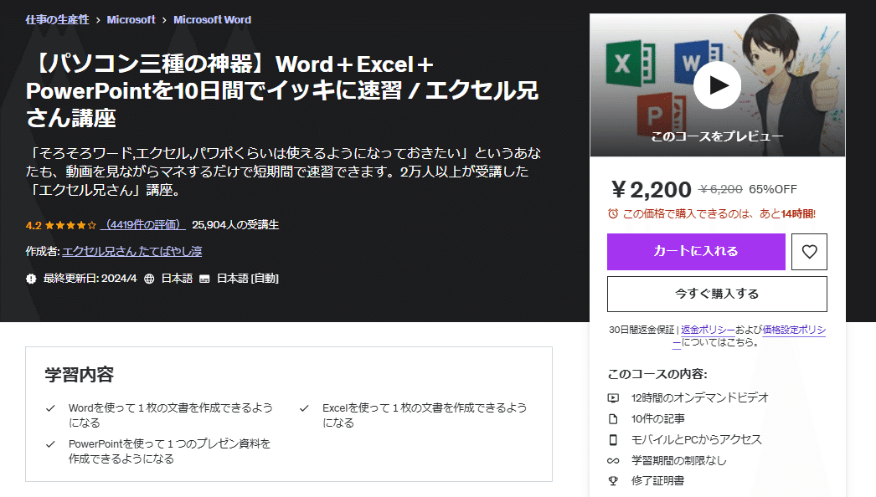Viewport: 876px width, 497px height.
Task: Click the 修了証明書 text
Action: tap(657, 481)
